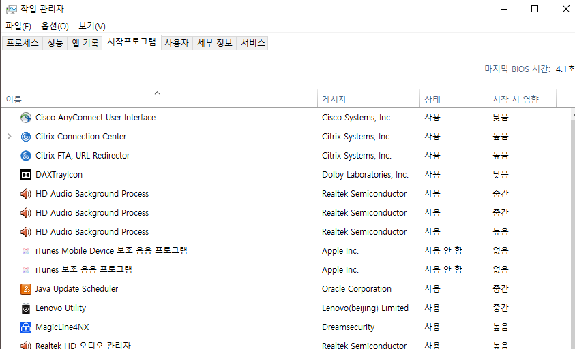Image resolution: width=575 pixels, height=349 pixels.
Task: Switch to the 서비스 tab
Action: [252, 43]
